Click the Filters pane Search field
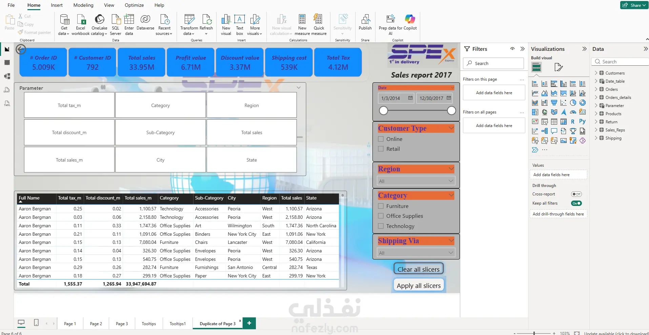This screenshot has width=649, height=335. pos(494,63)
